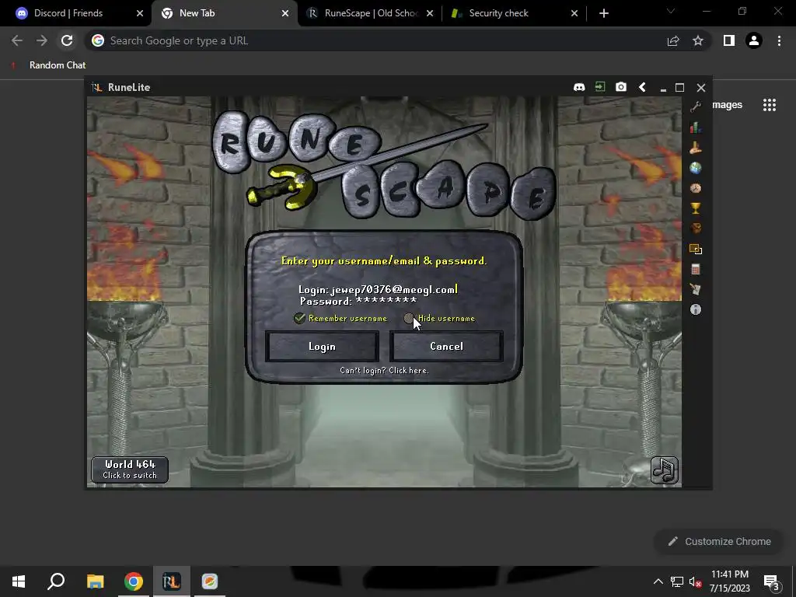The image size is (796, 597).
Task: Open the Screen Markers overlay panel
Action: click(x=696, y=249)
